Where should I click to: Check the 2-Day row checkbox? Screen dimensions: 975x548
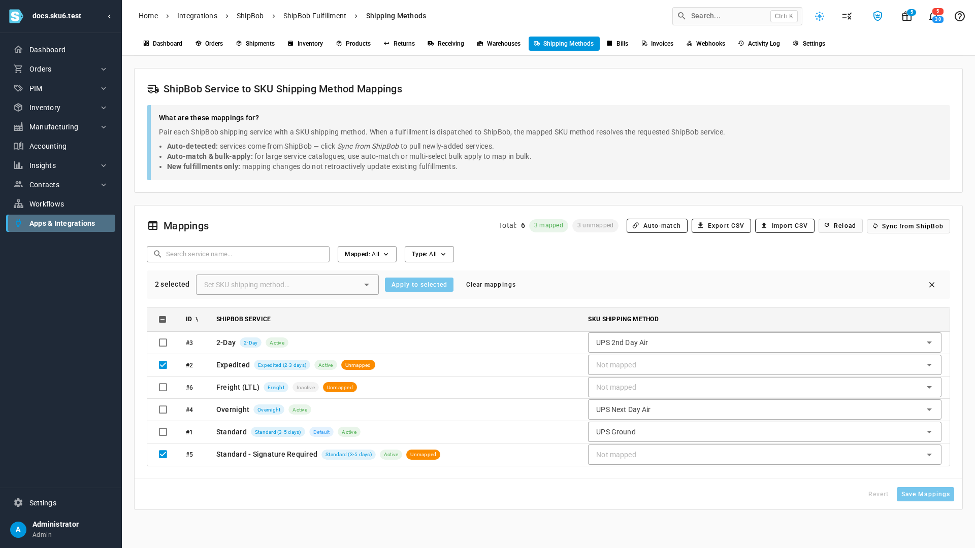[x=163, y=342]
